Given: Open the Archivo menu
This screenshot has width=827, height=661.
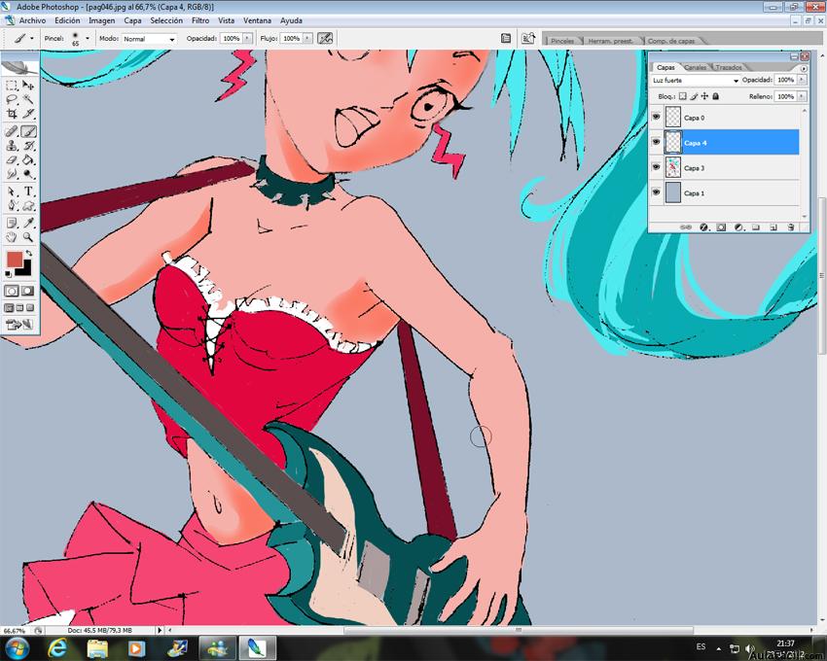Looking at the screenshot, I should coord(32,20).
